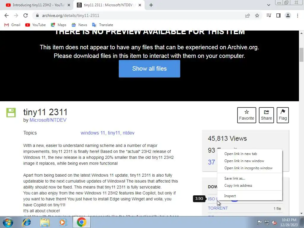Open News bookmark
This screenshot has width=304, height=228.
point(79,25)
